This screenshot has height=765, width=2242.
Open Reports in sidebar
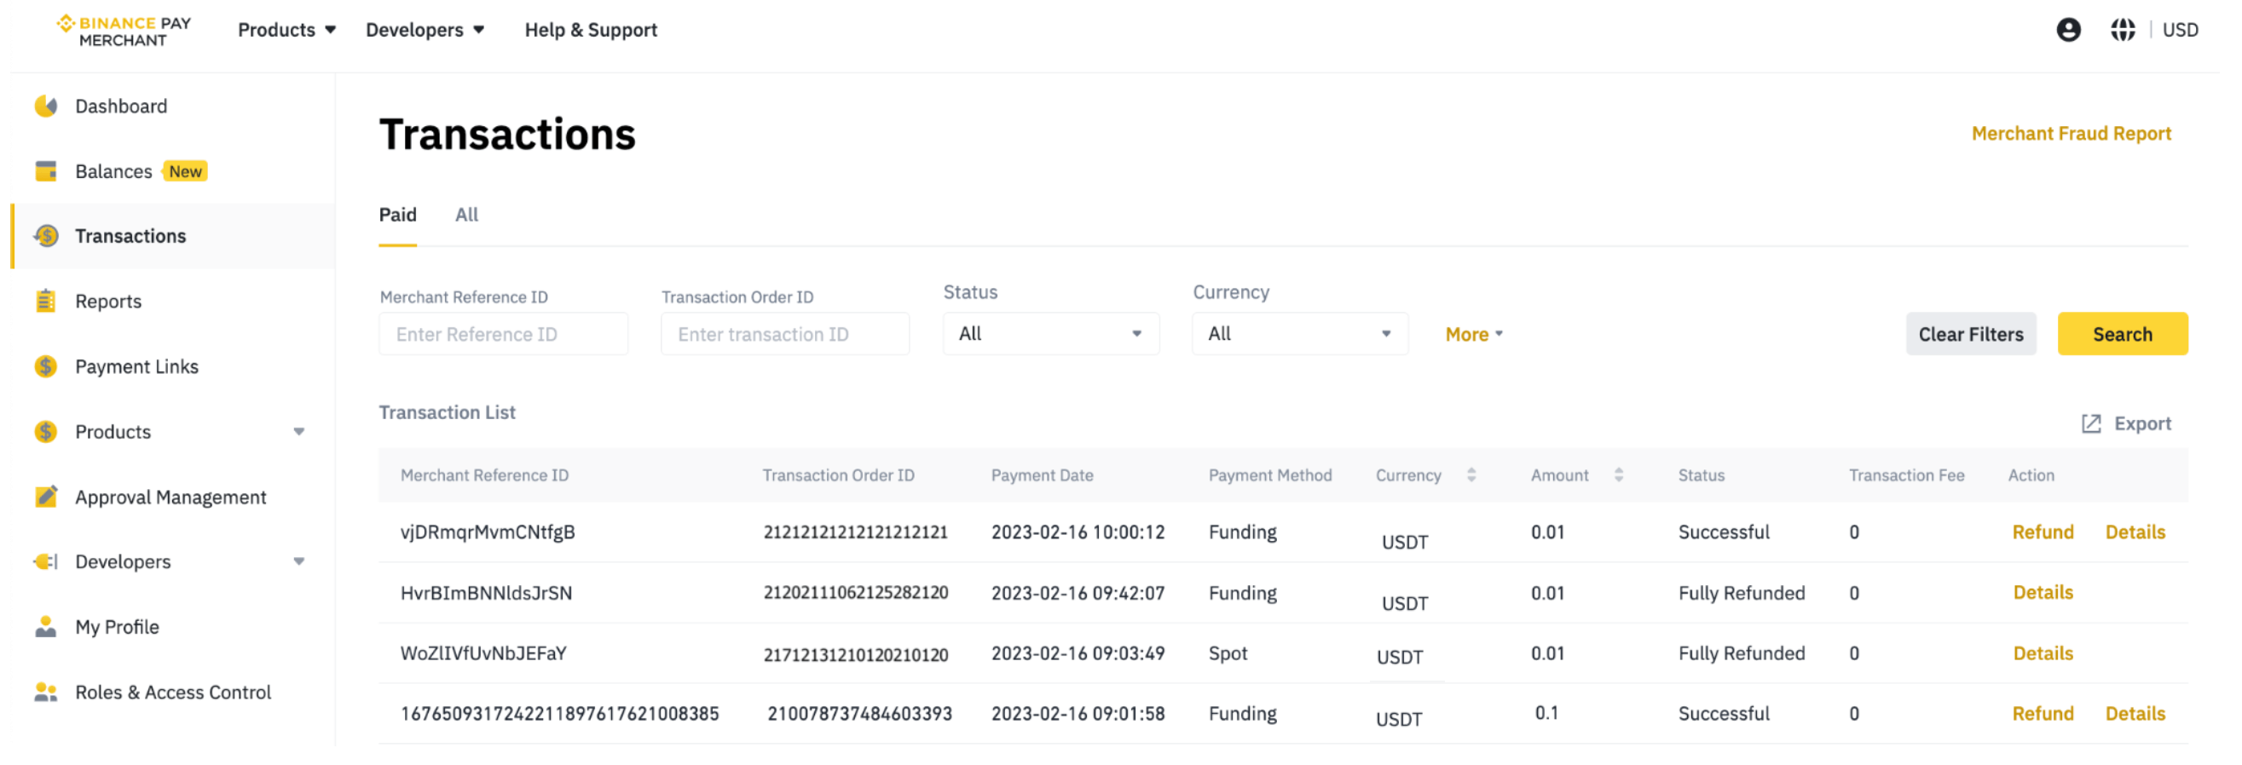[108, 302]
